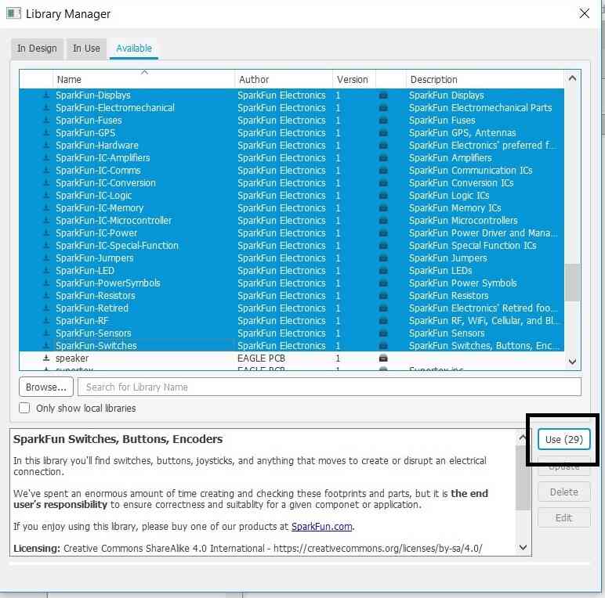This screenshot has height=598, width=605.
Task: Close the Library Manager dialog
Action: (x=584, y=13)
